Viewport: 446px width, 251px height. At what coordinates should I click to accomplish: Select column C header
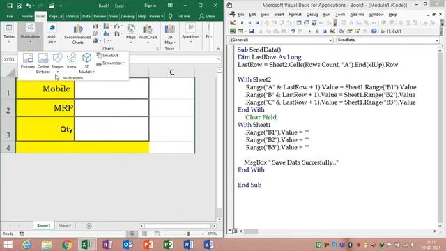coord(172,73)
